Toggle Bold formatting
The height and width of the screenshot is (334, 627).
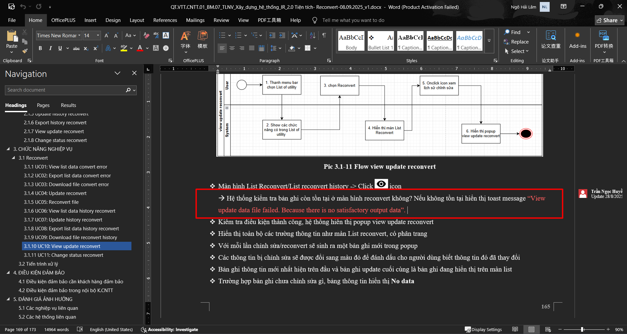(40, 48)
